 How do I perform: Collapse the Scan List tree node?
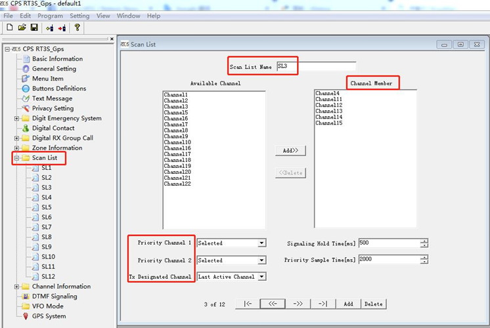point(16,158)
